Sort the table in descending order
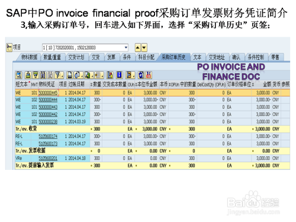The width and height of the screenshot is (296, 222). (36, 75)
